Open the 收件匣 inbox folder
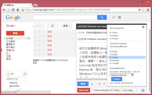The width and height of the screenshot is (152, 95). click(9, 38)
